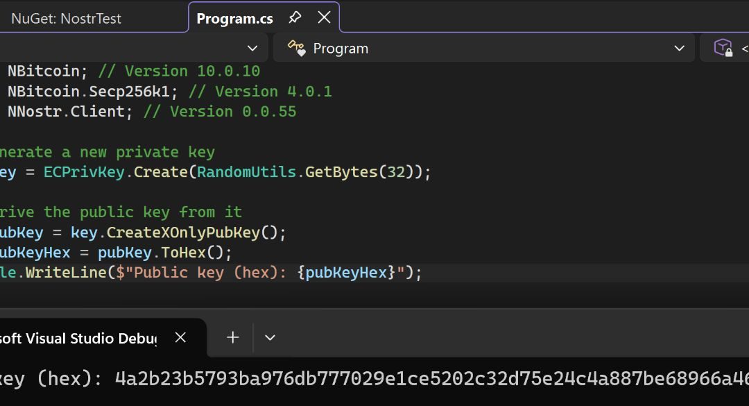This screenshot has height=406, width=749.
Task: Select the Program.cs editor tab
Action: [x=234, y=19]
